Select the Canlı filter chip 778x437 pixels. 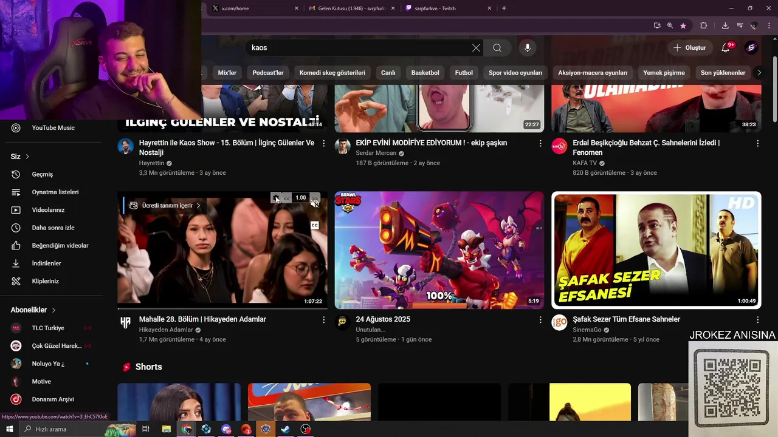click(388, 73)
